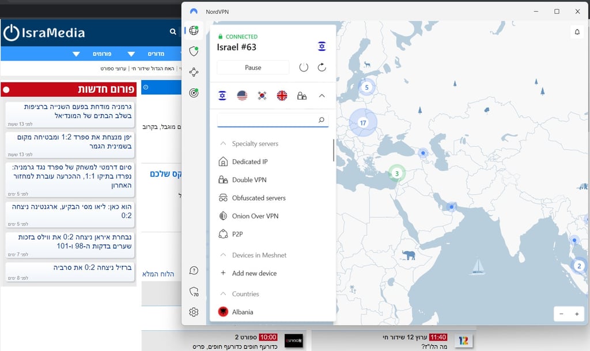The height and width of the screenshot is (351, 590).
Task: Open Dark Web Monitor target icon
Action: 194,93
